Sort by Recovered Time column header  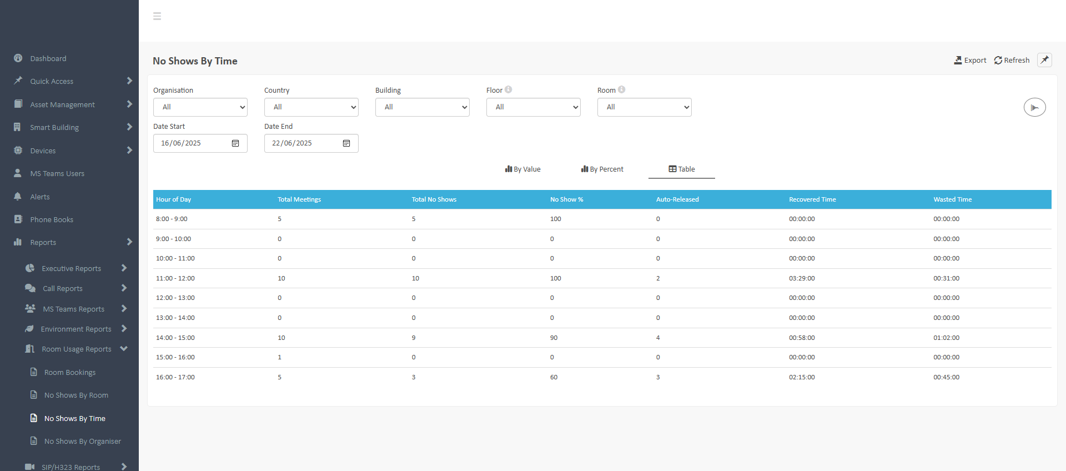(x=812, y=199)
